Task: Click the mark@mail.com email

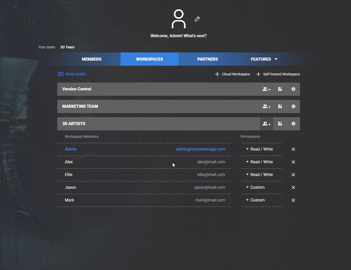Action: (210, 200)
